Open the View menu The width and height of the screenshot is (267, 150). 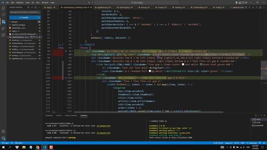point(28,2)
